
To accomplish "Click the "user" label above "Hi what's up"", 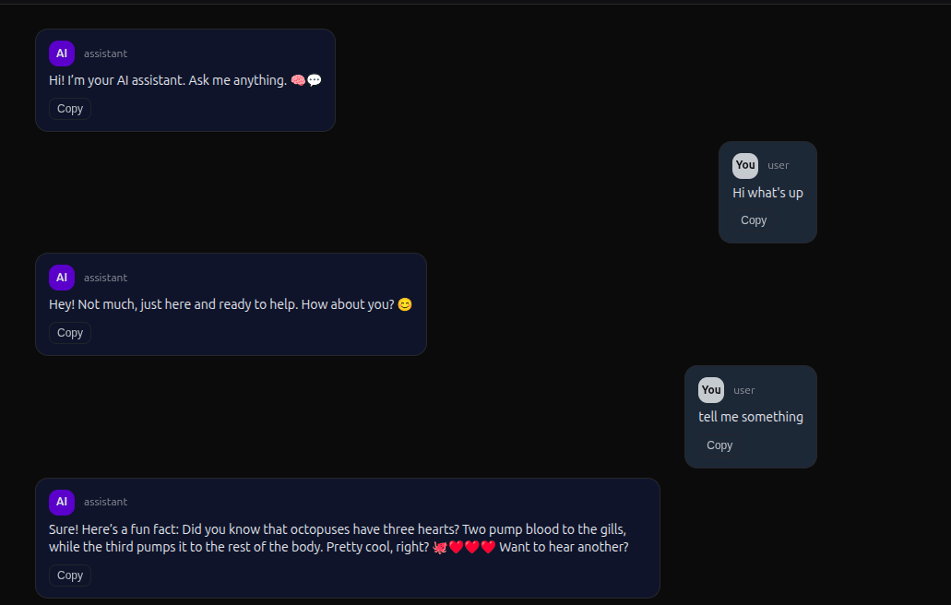I will tap(779, 166).
